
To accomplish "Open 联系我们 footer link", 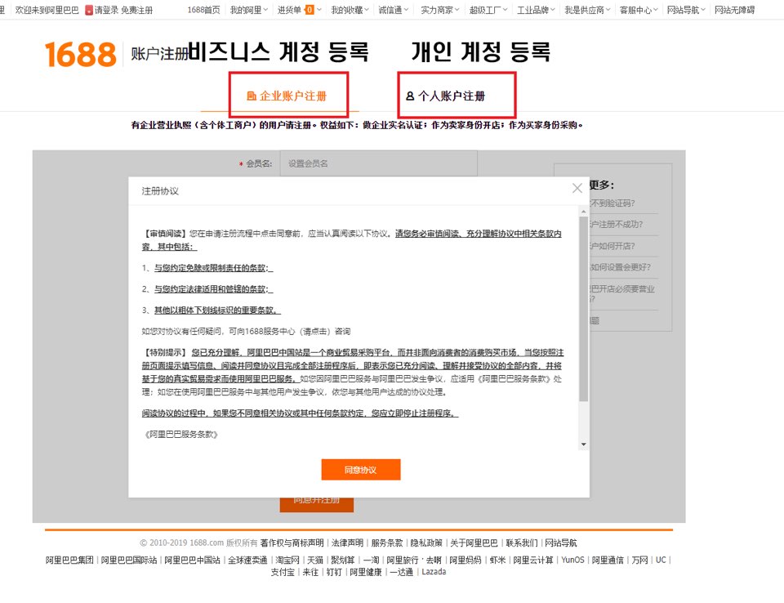I will click(522, 543).
